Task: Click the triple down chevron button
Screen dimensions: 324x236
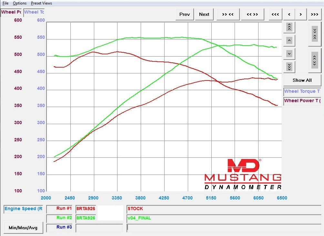Action: coord(289,67)
